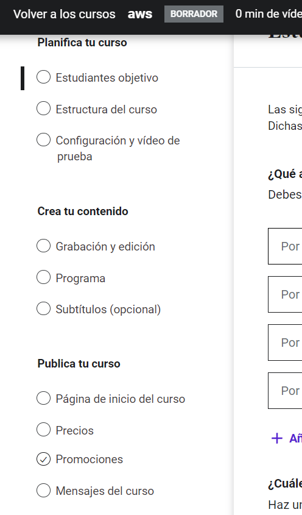Click the circle icon beside Estudiantes objetivo
Screen dimensions: 302x515
click(x=43, y=77)
